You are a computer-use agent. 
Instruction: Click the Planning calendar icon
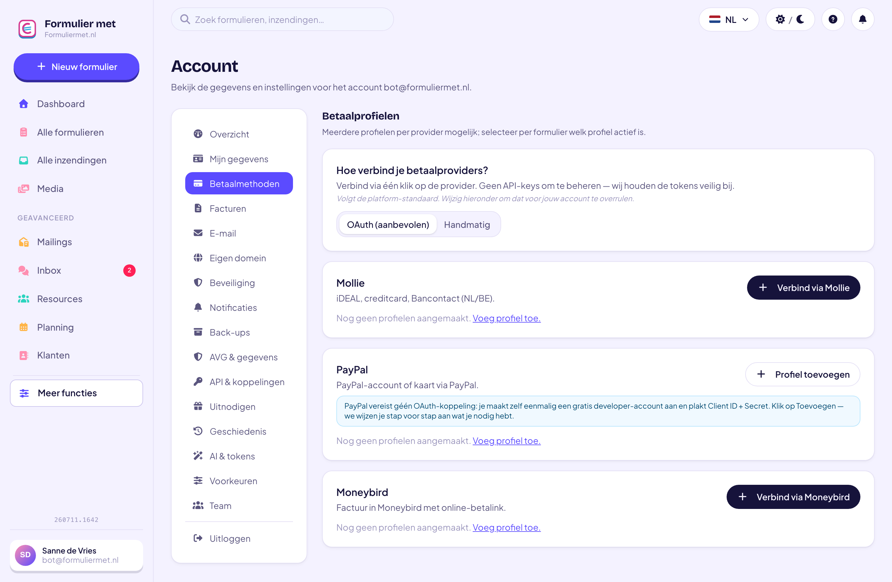[x=24, y=327]
